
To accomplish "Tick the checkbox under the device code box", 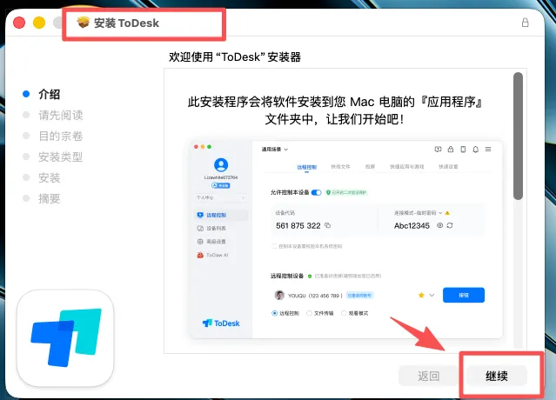I will point(274,246).
